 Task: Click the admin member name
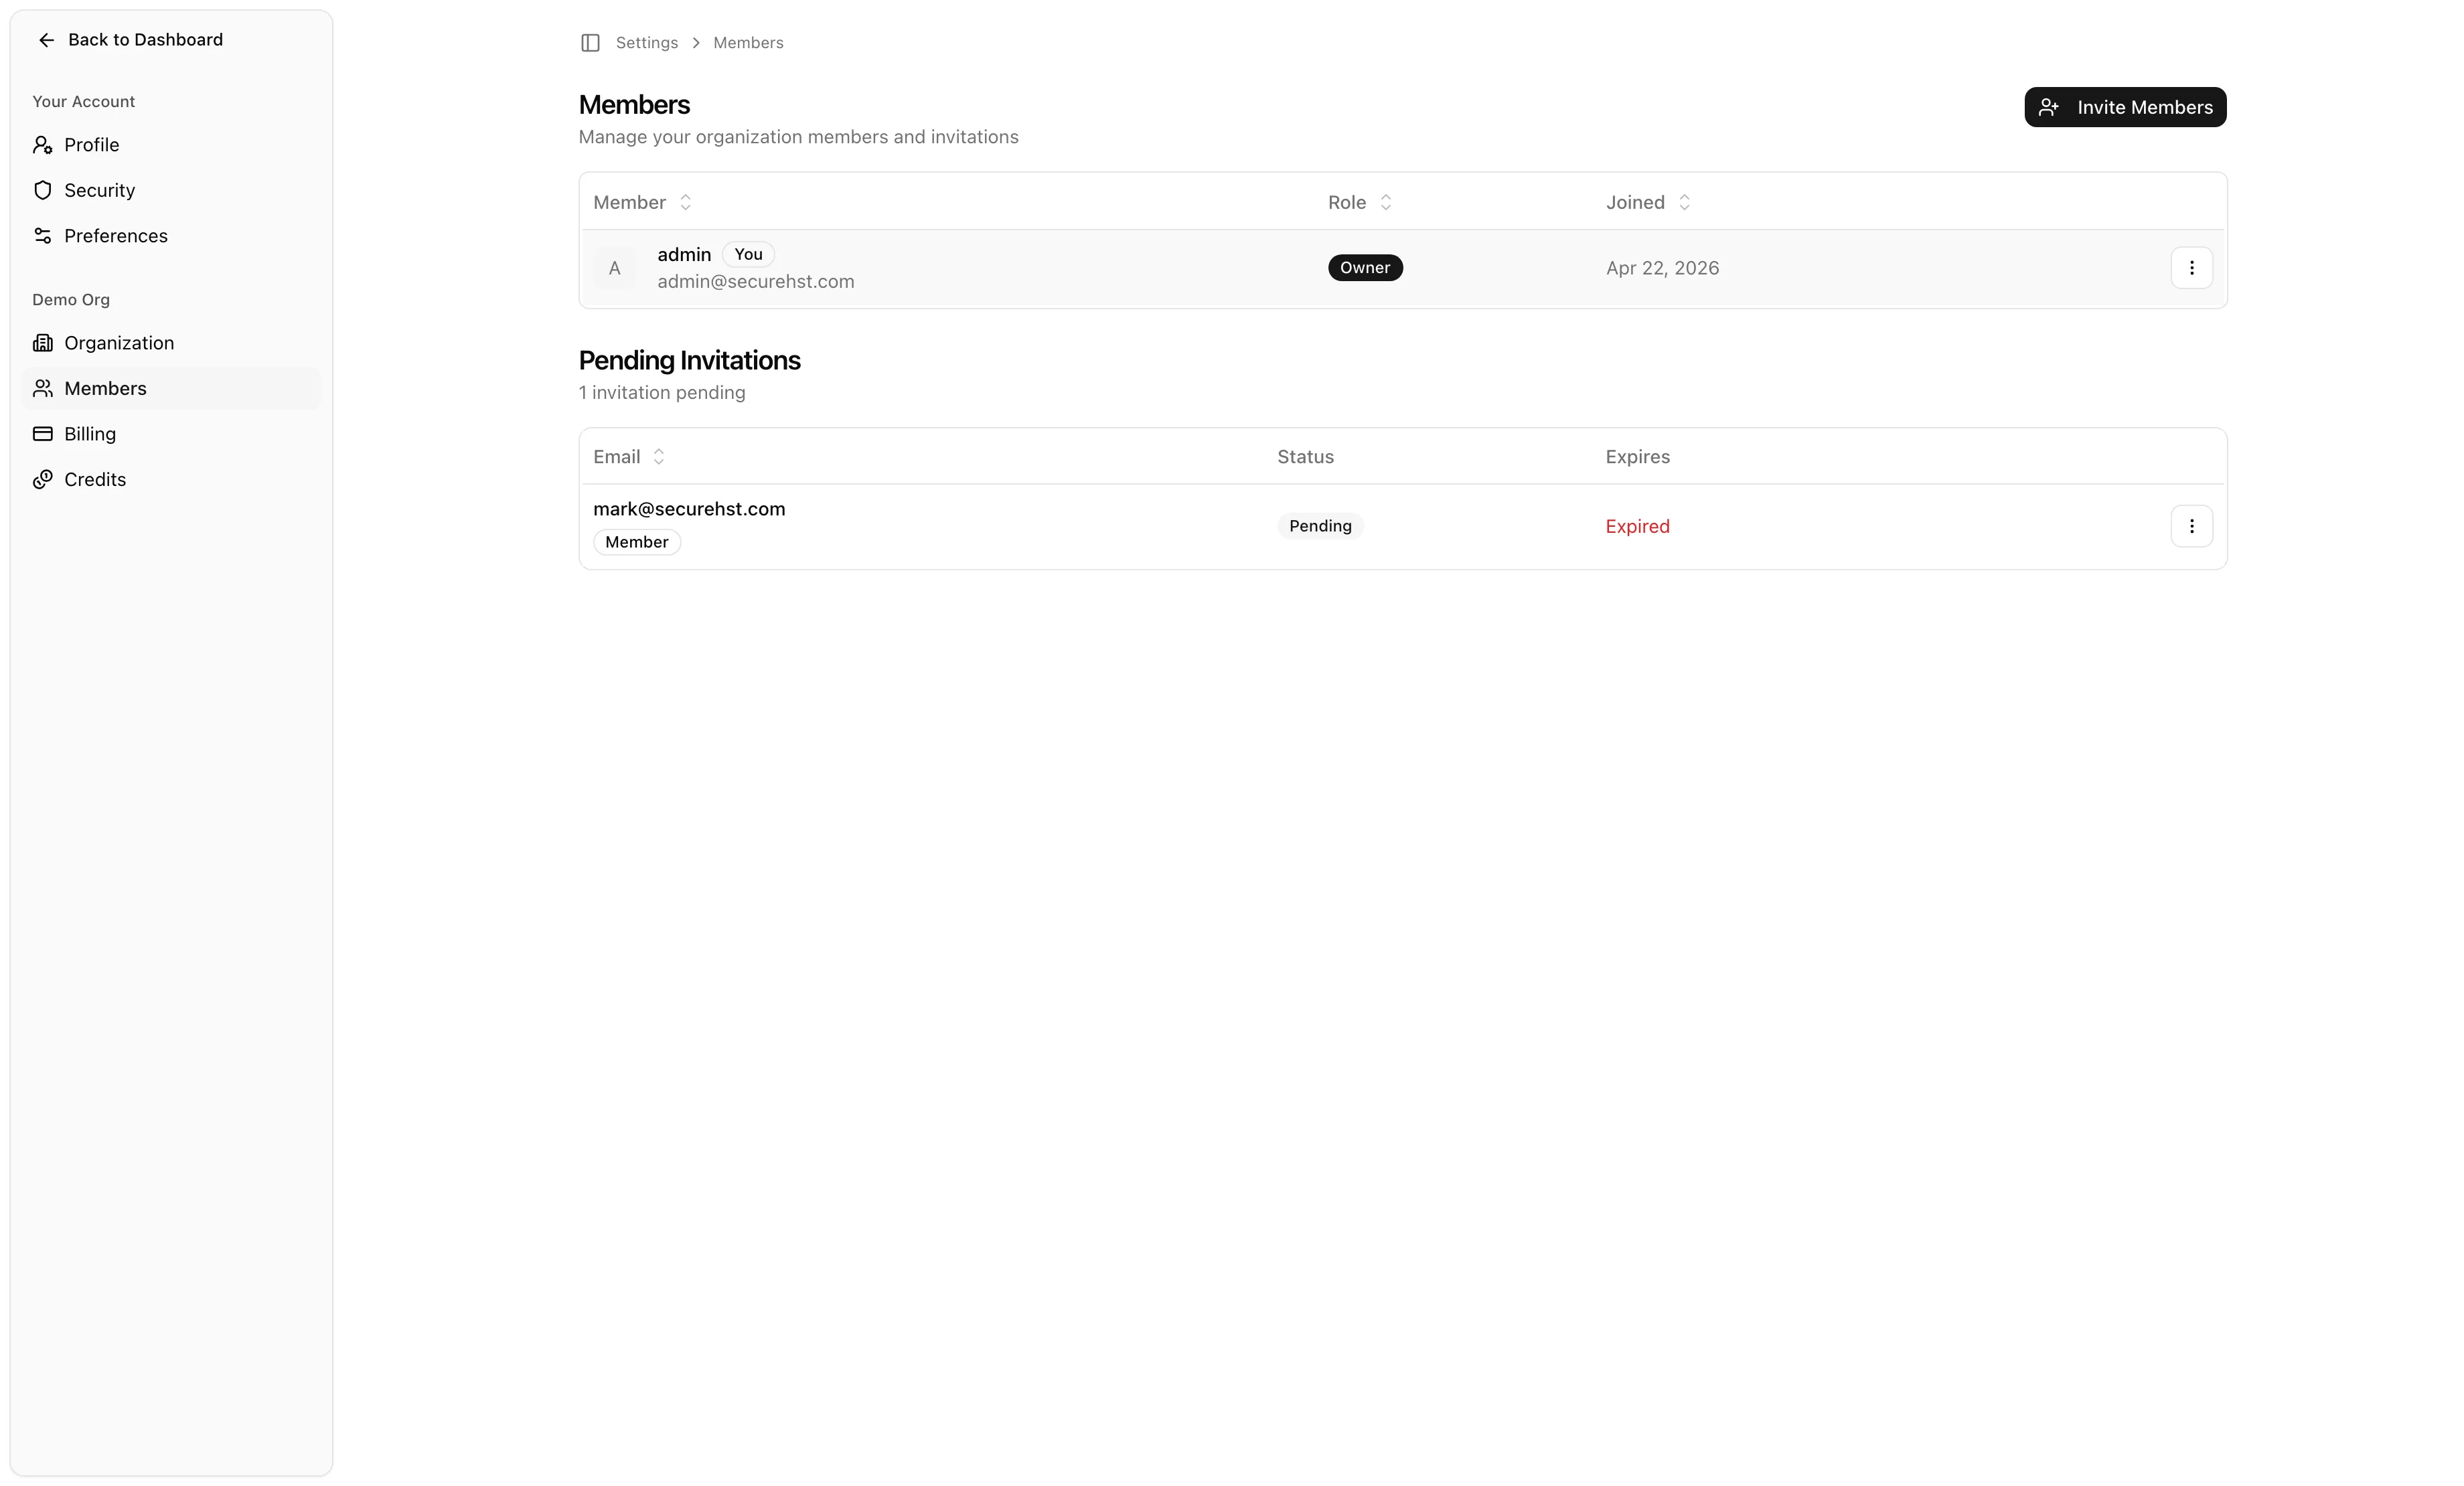point(684,254)
